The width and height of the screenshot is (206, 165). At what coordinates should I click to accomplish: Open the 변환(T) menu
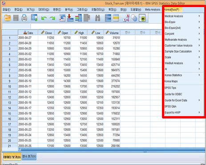click(x=57, y=10)
